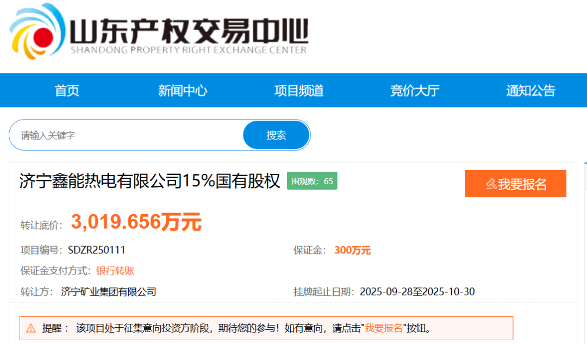Open the 新闻中心 menu item
The height and width of the screenshot is (344, 587).
tap(183, 90)
